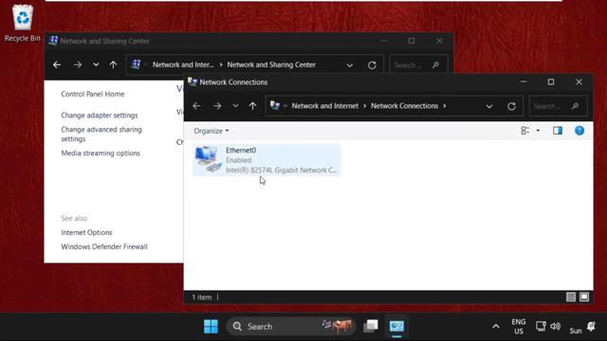
Task: Refresh the Network Connections window
Action: [511, 106]
